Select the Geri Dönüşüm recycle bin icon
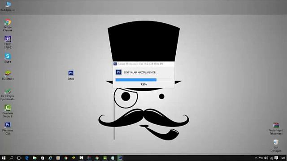 coord(276,146)
